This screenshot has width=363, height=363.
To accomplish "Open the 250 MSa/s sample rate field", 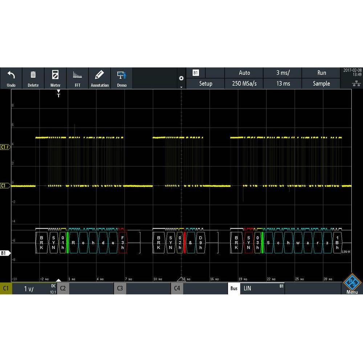I will tap(244, 83).
